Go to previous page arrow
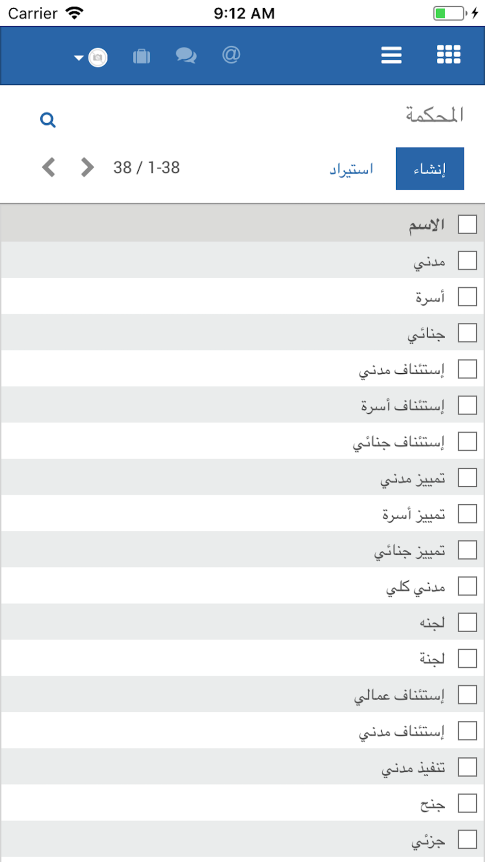The width and height of the screenshot is (485, 862). pos(48,167)
